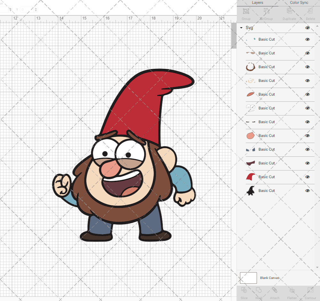Select the Svg group name
The width and height of the screenshot is (320, 301).
click(249, 28)
